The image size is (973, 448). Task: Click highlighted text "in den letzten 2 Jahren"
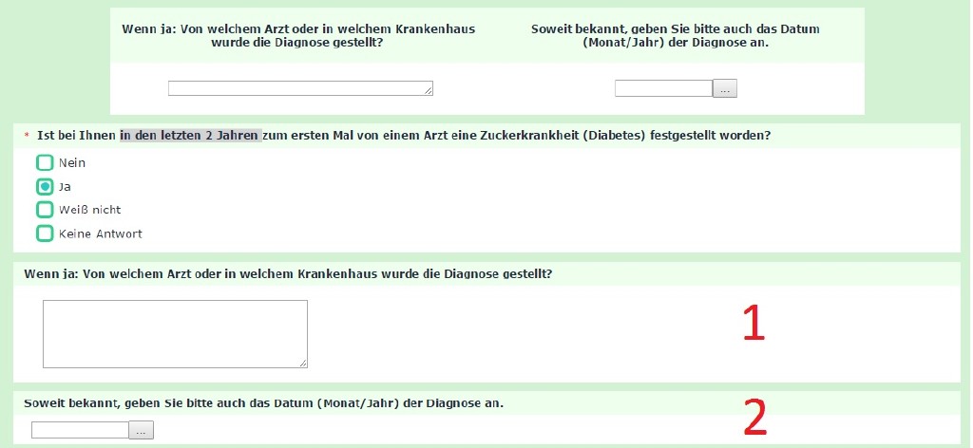pos(189,136)
